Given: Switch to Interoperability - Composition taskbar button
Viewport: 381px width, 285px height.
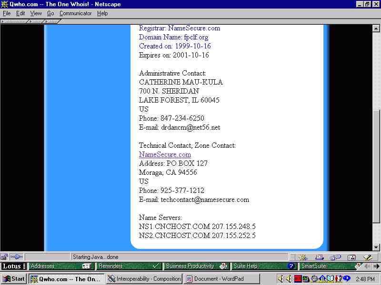Looking at the screenshot, I should click(144, 279).
